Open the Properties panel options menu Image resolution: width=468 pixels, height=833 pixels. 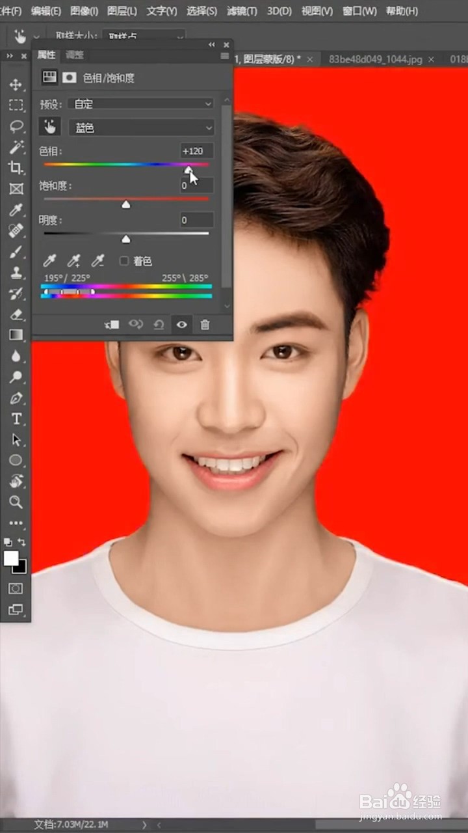pos(225,56)
